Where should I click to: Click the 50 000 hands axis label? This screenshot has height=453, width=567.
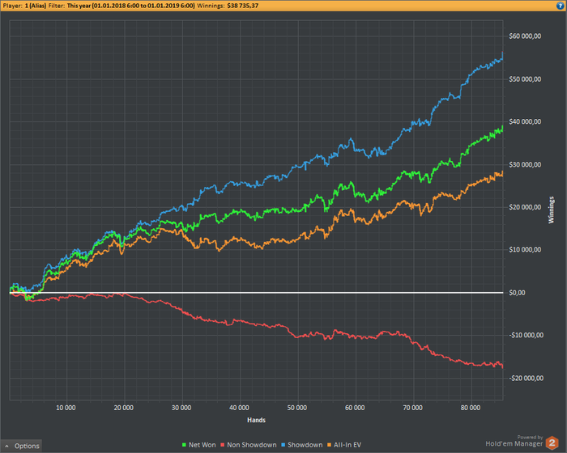pyautogui.click(x=297, y=408)
